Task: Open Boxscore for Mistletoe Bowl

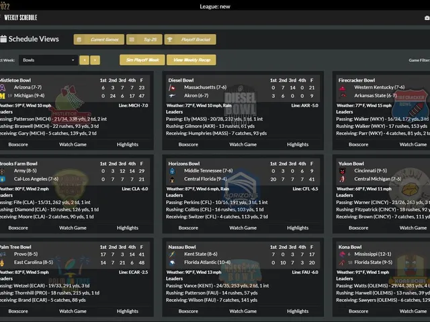Action: [x=18, y=144]
